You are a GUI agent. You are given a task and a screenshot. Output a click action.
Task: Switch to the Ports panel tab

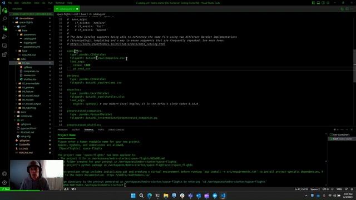(x=101, y=129)
